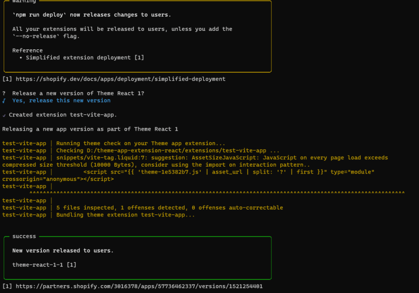Open the partners.shopify.com versions URL
Viewport: 419px width, 293px height.
tap(139, 286)
